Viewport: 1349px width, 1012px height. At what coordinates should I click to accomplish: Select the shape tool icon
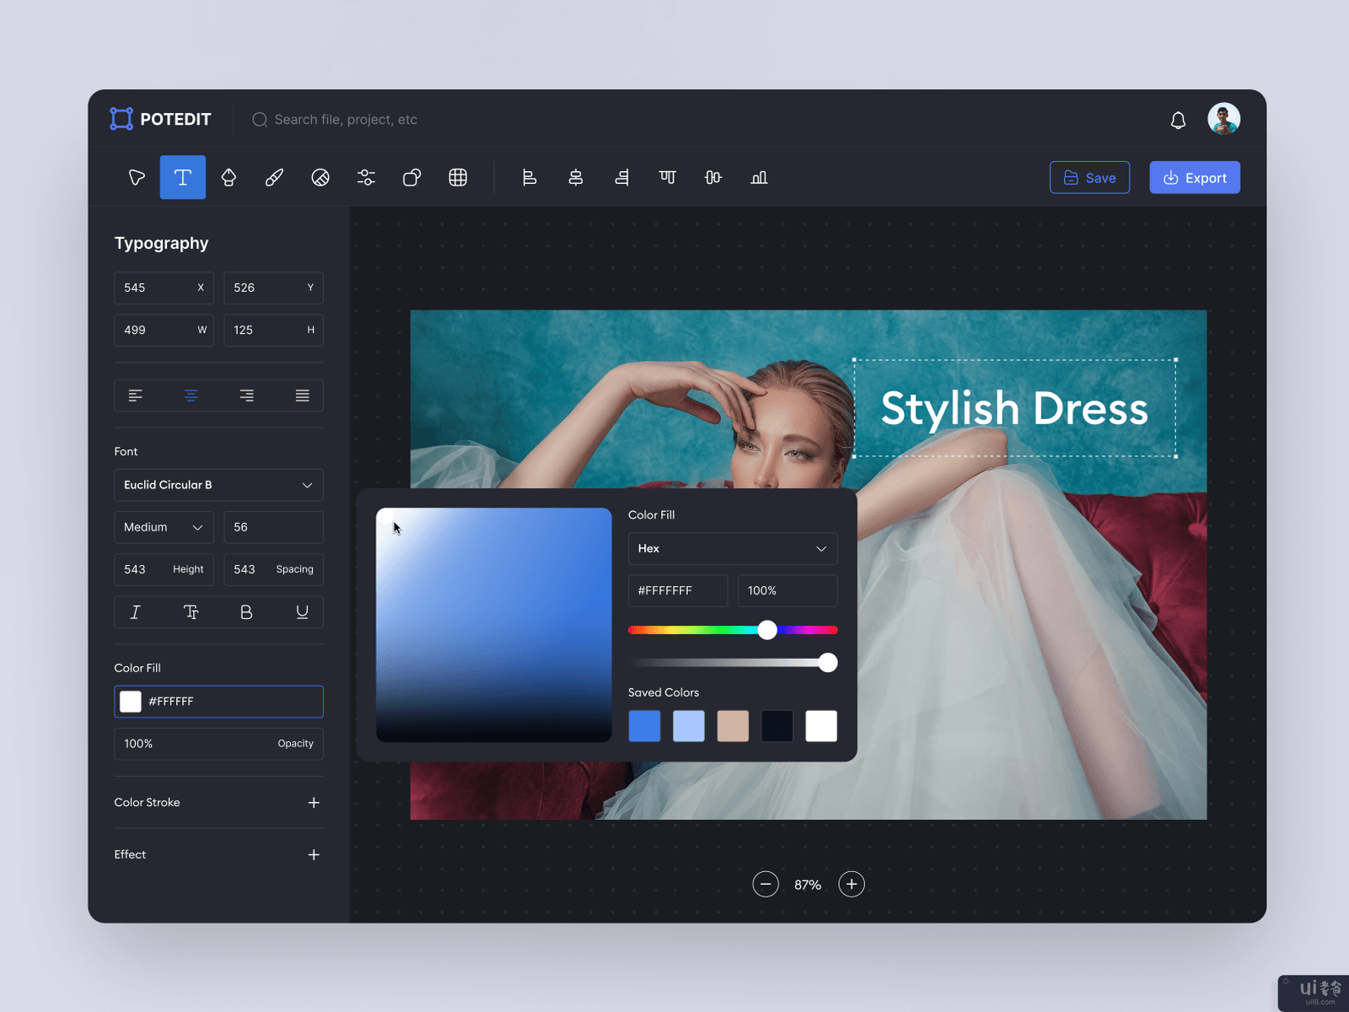click(411, 177)
